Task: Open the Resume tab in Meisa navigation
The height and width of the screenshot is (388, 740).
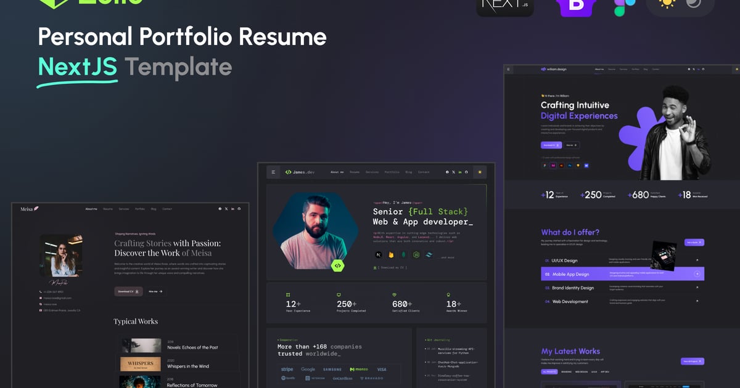Action: click(x=108, y=209)
